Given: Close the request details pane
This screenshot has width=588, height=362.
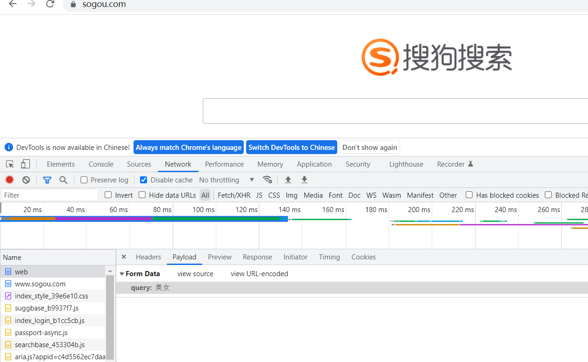Looking at the screenshot, I should (x=124, y=257).
